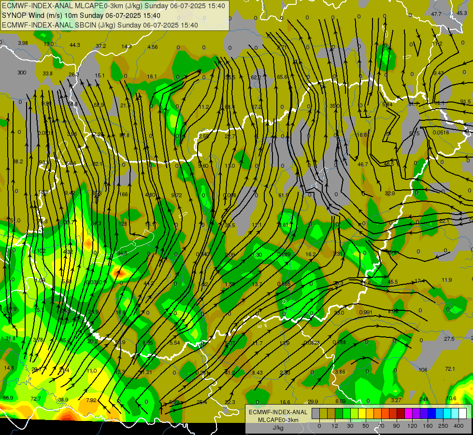Click the map value 166

123,194
